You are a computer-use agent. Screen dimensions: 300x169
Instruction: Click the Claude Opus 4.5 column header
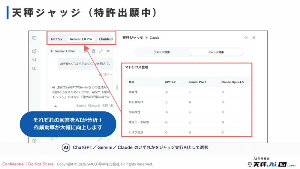coord(232,82)
